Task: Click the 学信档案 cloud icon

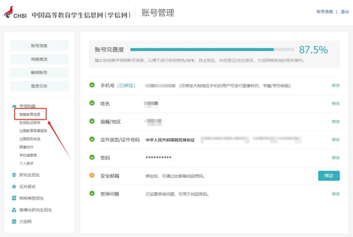Action: (14, 106)
